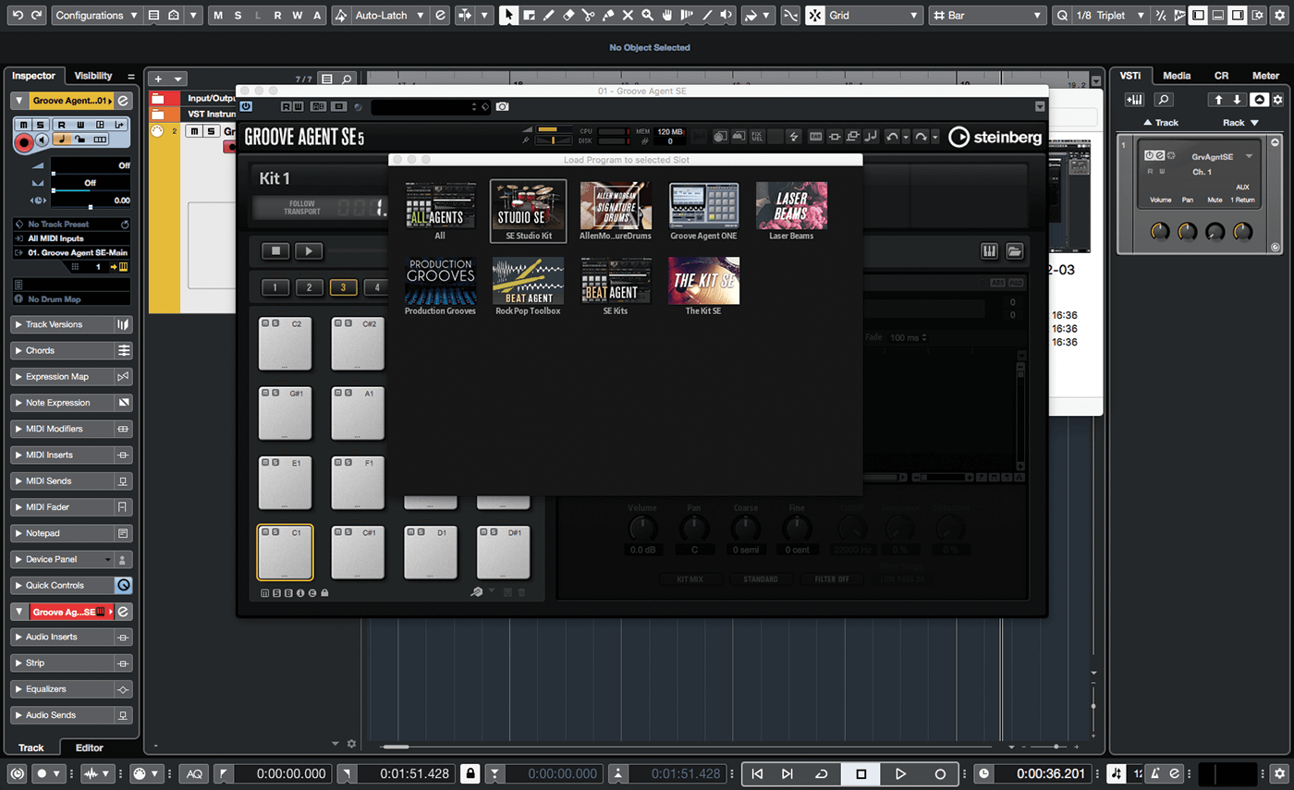Switch to Media tab

click(1177, 76)
